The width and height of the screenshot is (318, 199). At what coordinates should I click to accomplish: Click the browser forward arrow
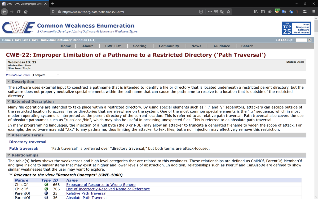(11, 12)
